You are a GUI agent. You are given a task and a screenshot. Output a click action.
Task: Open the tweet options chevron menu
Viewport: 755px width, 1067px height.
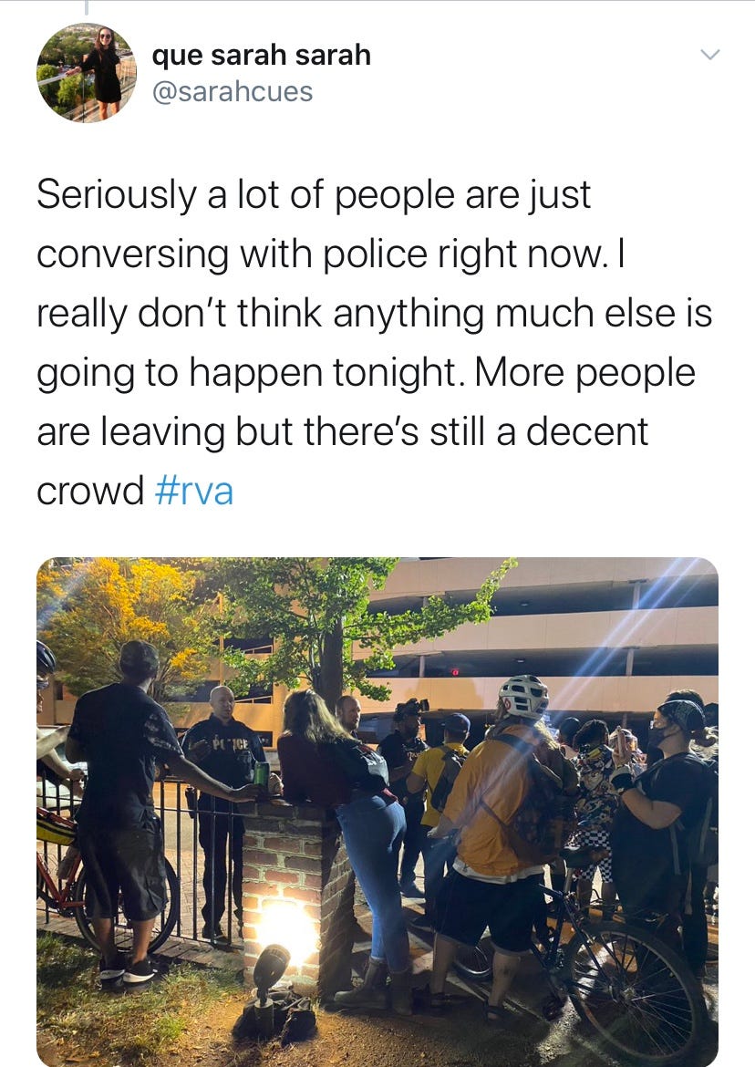(x=709, y=55)
